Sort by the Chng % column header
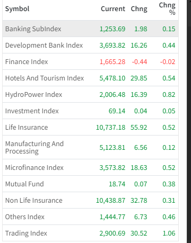 pos(167,8)
